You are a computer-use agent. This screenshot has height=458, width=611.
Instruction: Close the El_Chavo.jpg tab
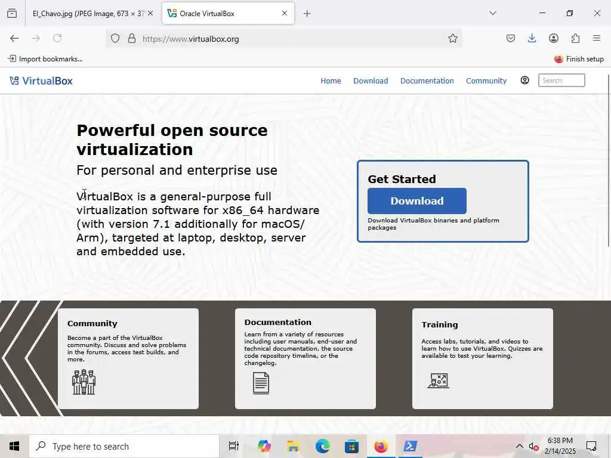150,13
